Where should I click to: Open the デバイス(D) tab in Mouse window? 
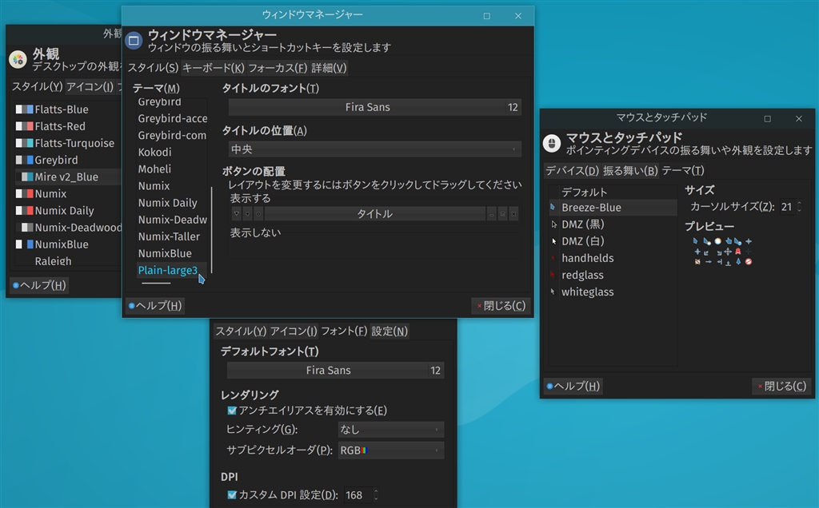click(572, 171)
